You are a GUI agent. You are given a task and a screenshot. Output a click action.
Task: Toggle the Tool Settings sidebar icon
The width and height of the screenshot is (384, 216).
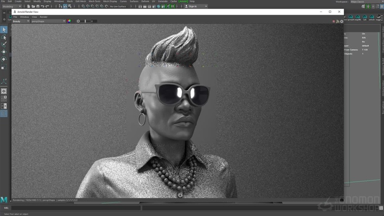coord(378,7)
